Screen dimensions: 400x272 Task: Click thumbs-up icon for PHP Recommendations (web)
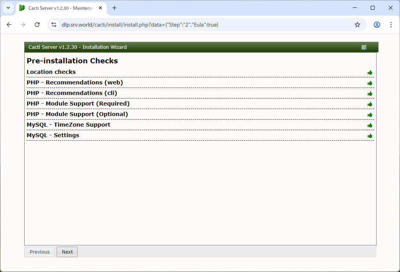click(370, 83)
